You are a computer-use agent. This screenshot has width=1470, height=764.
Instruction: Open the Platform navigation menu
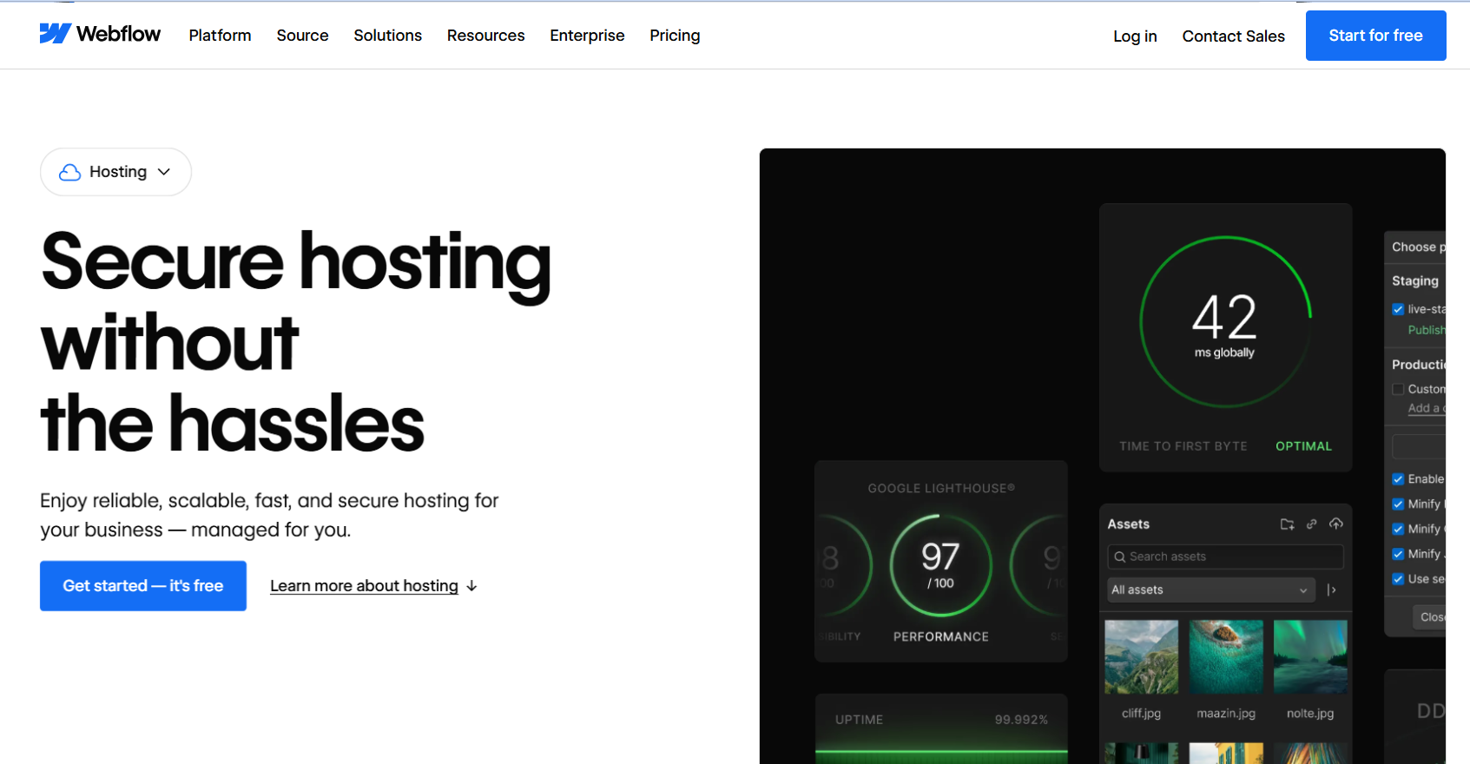coord(220,36)
